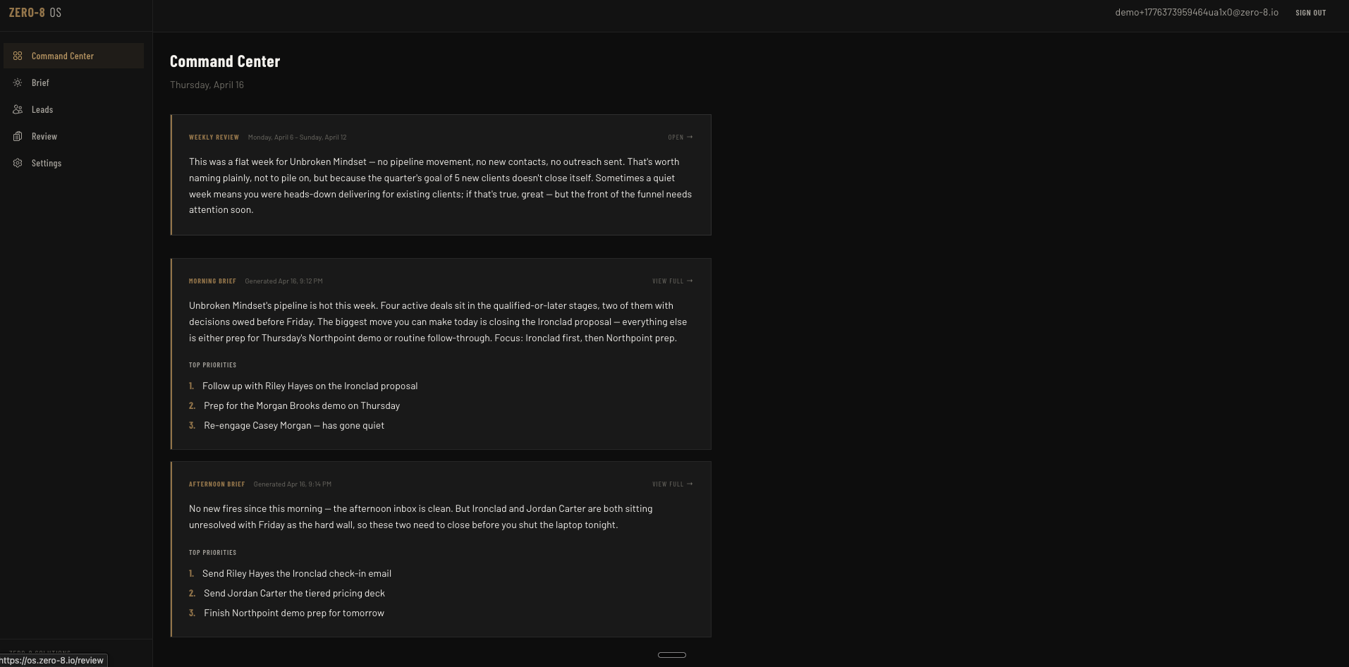Open Review text label in sidebar
The width and height of the screenshot is (1349, 667).
point(44,136)
